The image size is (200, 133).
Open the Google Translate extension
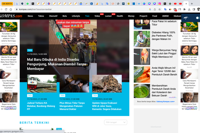click(x=165, y=9)
